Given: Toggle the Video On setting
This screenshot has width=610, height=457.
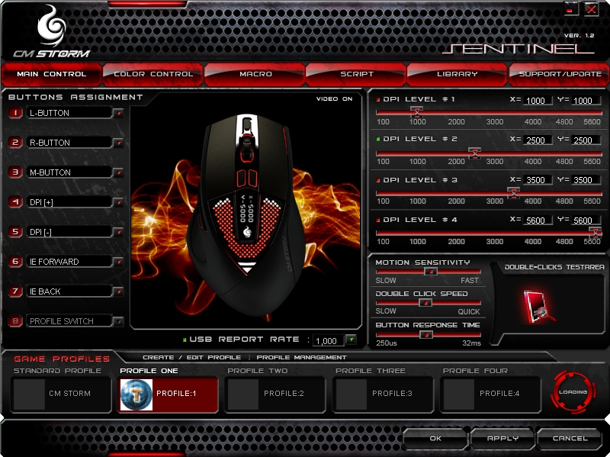Looking at the screenshot, I should [x=334, y=99].
